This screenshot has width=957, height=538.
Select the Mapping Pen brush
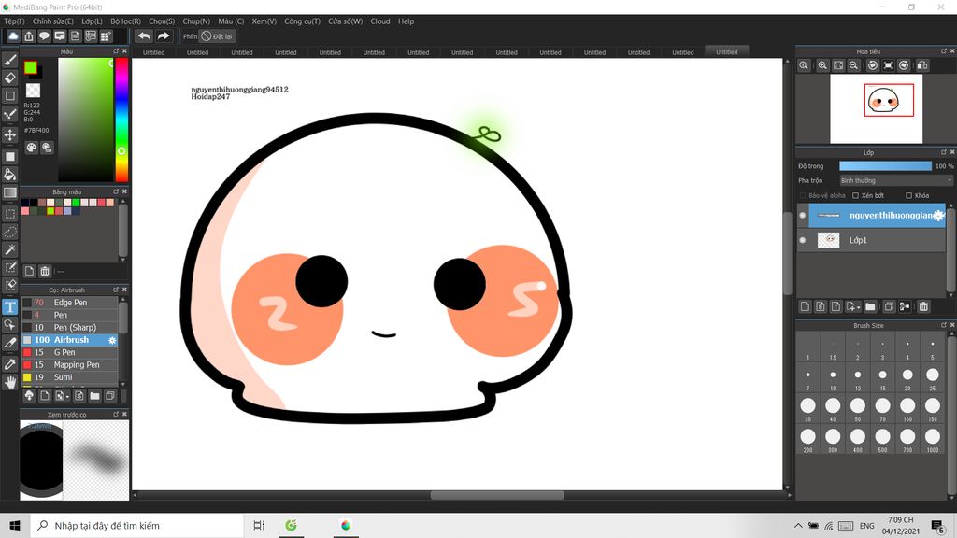70,365
